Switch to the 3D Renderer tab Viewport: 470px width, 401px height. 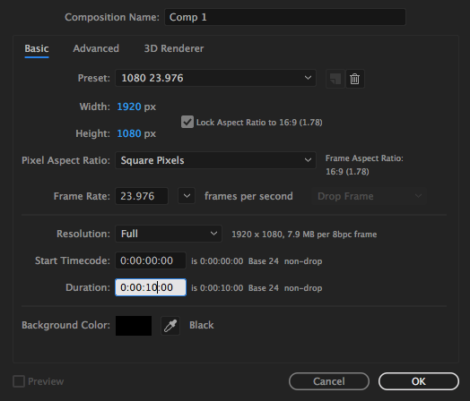pos(174,48)
